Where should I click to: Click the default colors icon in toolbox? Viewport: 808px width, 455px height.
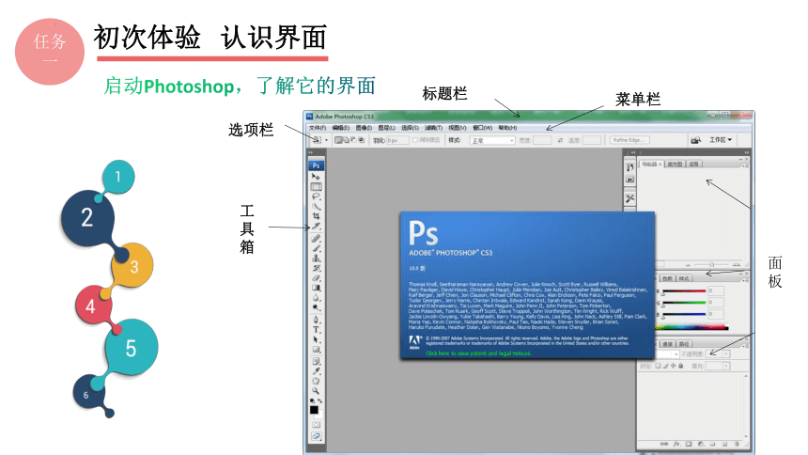click(x=312, y=400)
